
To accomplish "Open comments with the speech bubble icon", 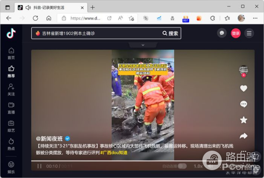I will point(243,104).
